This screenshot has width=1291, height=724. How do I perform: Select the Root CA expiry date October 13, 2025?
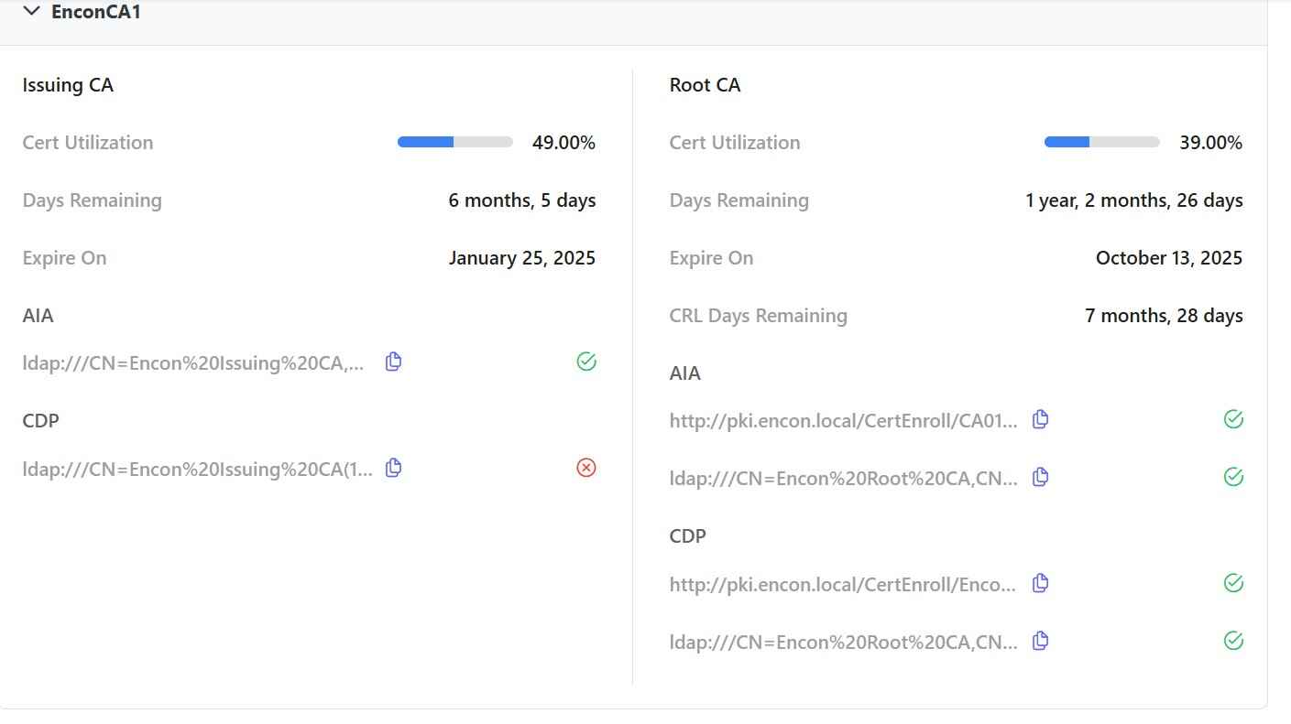pyautogui.click(x=1168, y=258)
